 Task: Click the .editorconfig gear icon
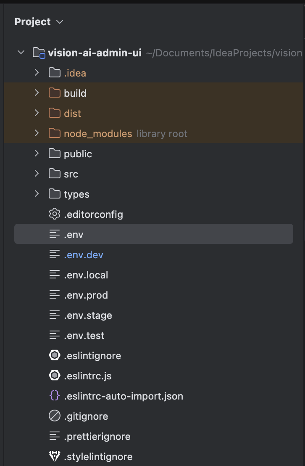[x=55, y=214]
